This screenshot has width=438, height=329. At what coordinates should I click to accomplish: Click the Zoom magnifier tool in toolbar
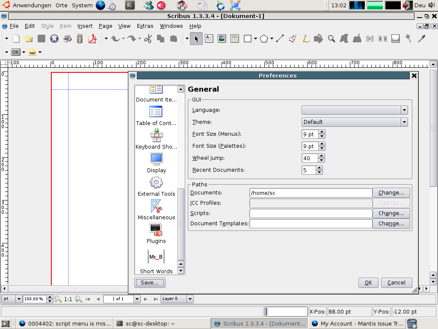coord(331,39)
